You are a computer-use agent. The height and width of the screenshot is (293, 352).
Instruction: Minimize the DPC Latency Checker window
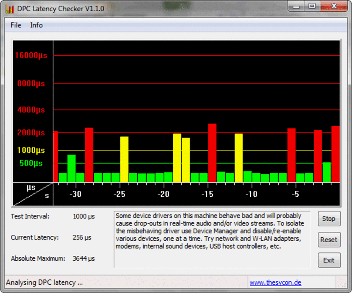click(296, 6)
